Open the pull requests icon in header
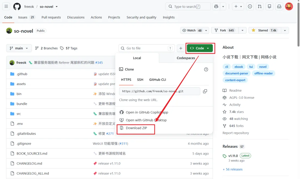Image resolution: width=300 pixels, height=179 pixels. pyautogui.click(x=260, y=6)
